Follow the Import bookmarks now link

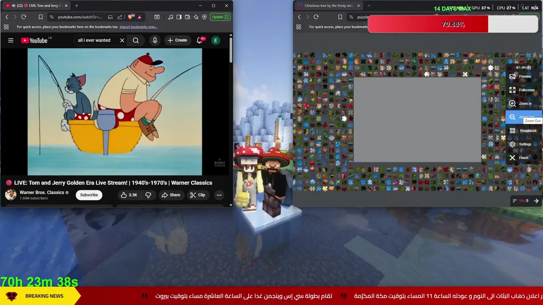(x=138, y=27)
